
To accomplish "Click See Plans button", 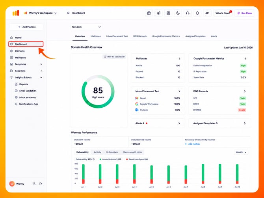I will coord(244,13).
